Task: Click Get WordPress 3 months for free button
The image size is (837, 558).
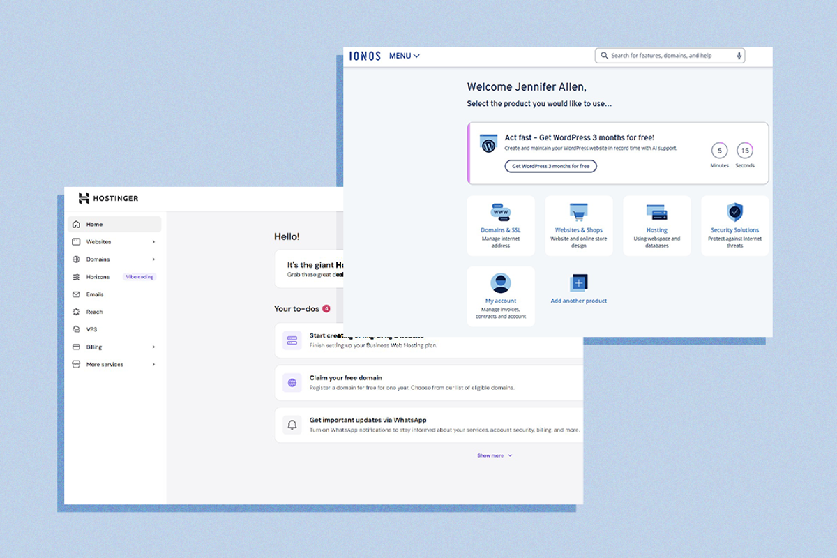Action: [551, 166]
